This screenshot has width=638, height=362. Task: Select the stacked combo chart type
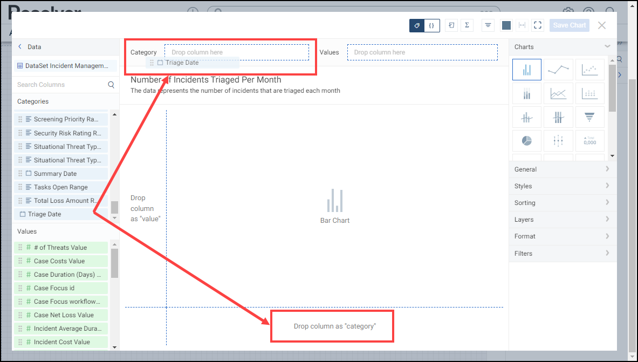(558, 117)
